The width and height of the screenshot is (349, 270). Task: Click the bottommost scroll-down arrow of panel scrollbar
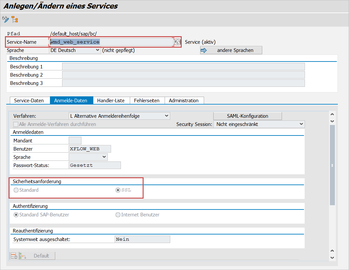pyautogui.click(x=332, y=258)
